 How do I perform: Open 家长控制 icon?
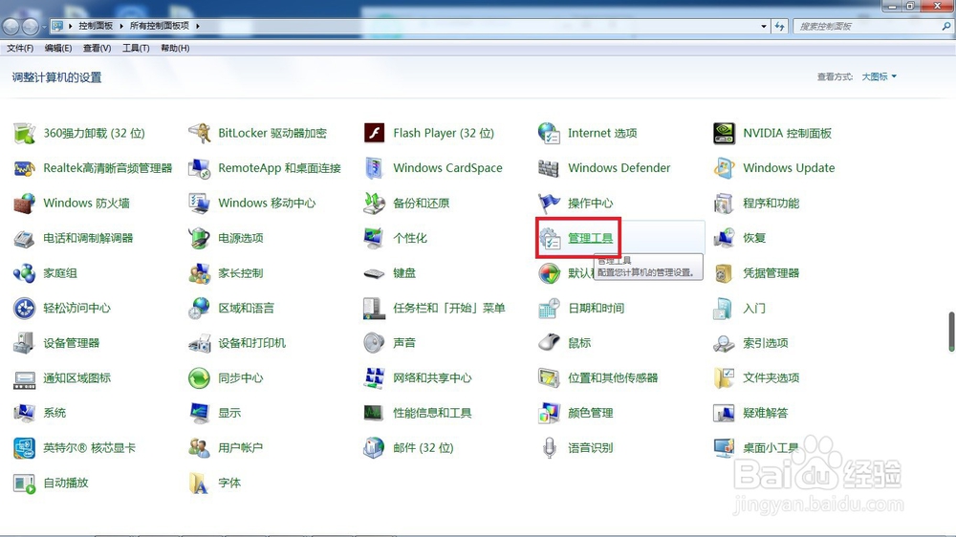point(200,273)
